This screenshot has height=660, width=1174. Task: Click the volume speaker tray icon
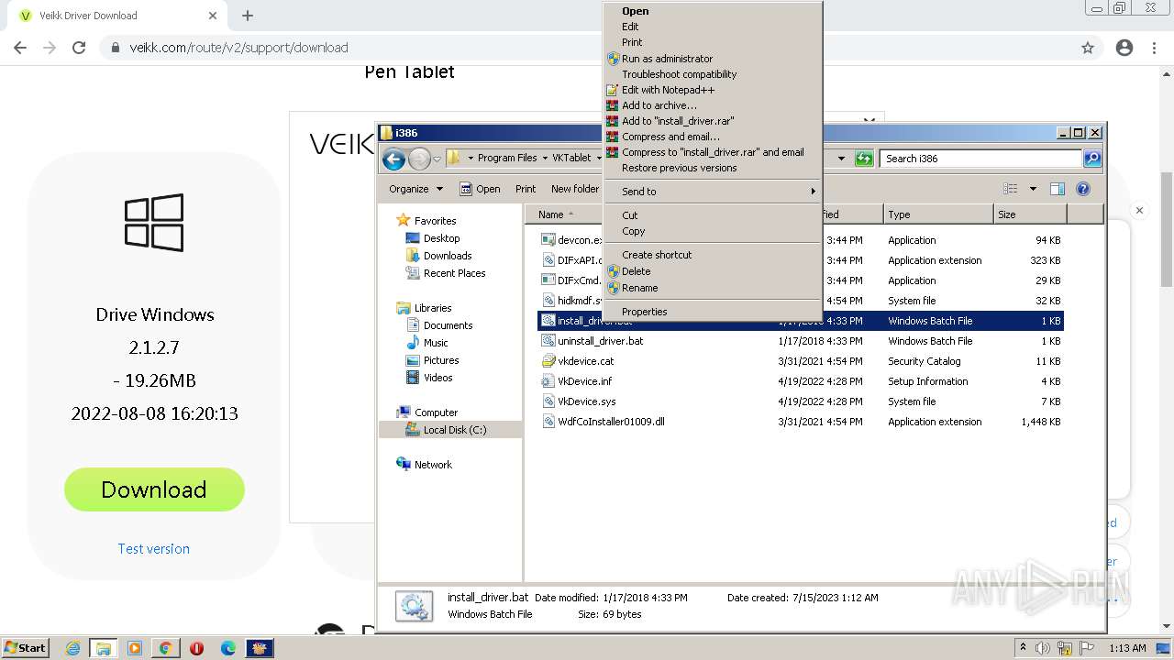point(1043,648)
